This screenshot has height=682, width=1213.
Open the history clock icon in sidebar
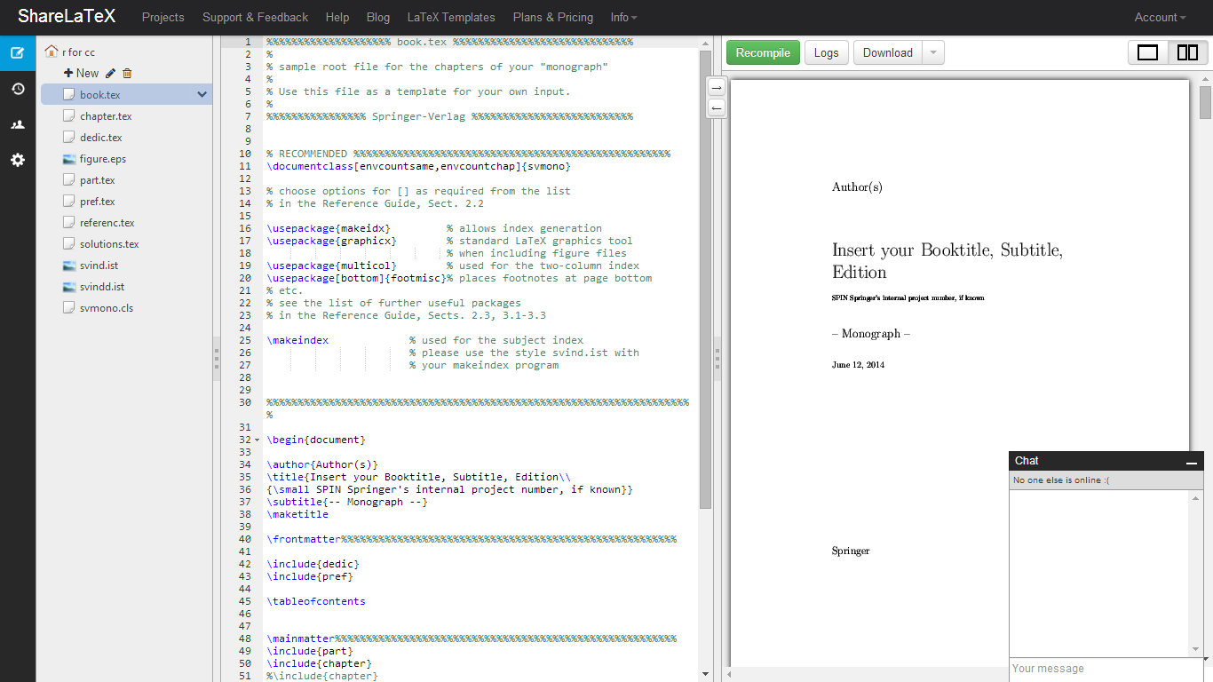[18, 89]
